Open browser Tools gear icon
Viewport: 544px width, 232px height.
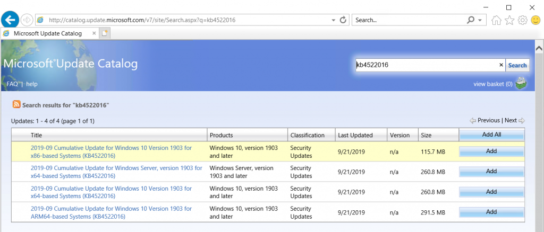pos(523,20)
